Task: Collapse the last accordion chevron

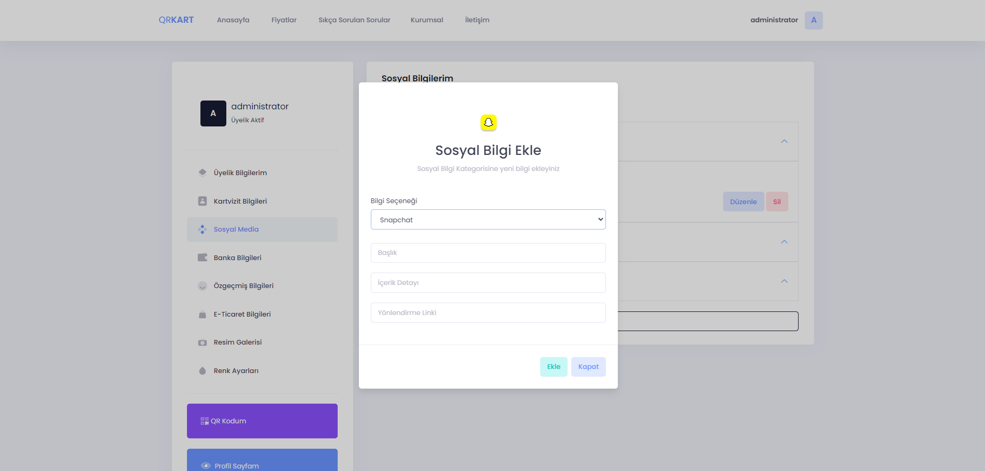Action: coord(784,281)
